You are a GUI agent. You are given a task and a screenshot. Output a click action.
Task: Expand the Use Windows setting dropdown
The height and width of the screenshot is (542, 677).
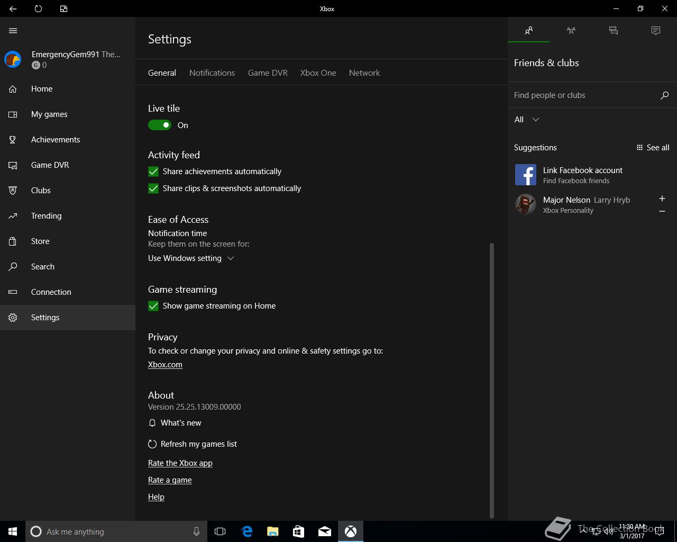click(x=191, y=258)
